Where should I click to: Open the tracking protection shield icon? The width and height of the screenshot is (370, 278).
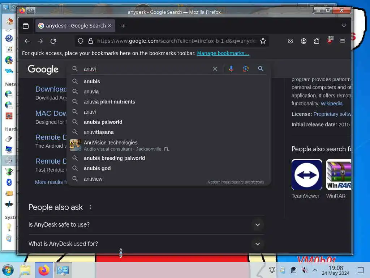pos(81,41)
